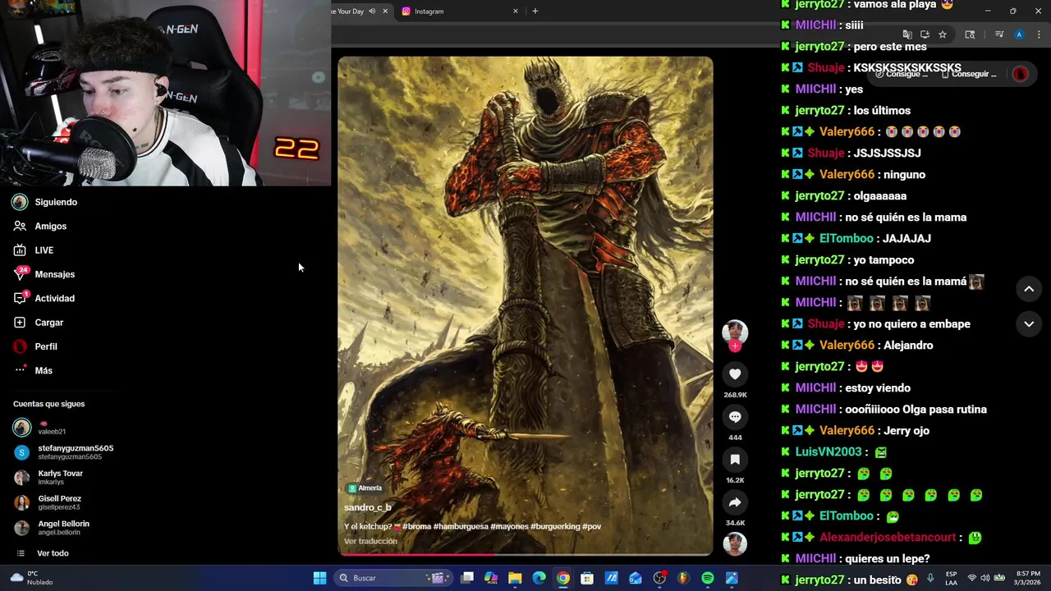Close the Instagram browser tab
Screen dimensions: 1051x591
516,11
